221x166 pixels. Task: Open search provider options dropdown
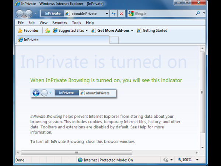click(204, 13)
